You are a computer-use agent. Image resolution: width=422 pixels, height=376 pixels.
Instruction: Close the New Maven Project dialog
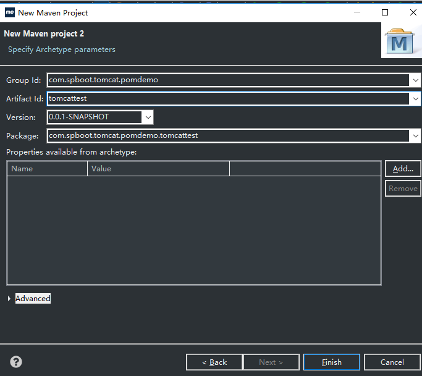pyautogui.click(x=413, y=12)
